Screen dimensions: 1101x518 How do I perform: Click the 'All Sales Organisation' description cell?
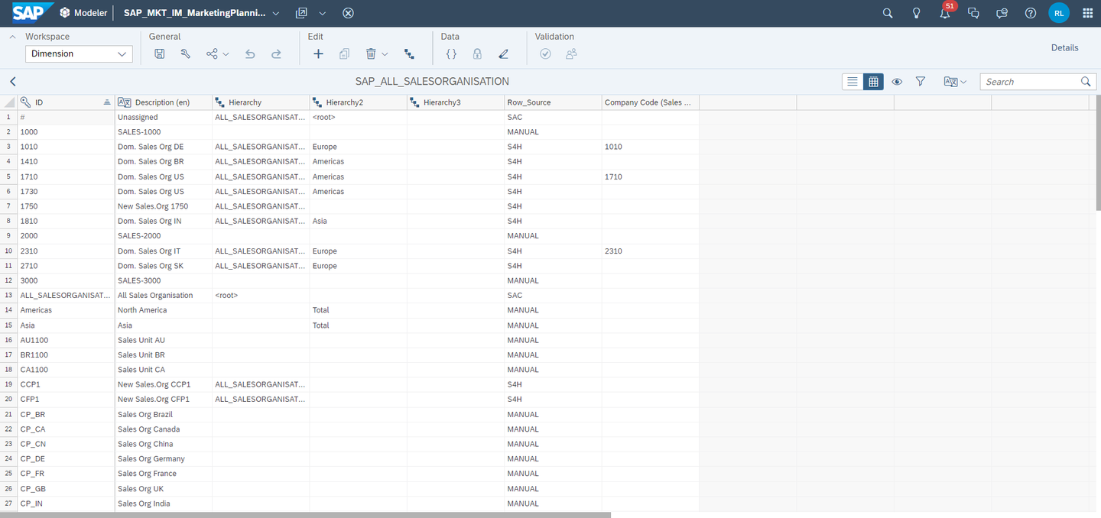point(164,295)
